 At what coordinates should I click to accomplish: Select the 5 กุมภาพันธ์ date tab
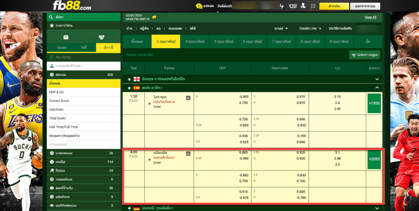pyautogui.click(x=224, y=42)
